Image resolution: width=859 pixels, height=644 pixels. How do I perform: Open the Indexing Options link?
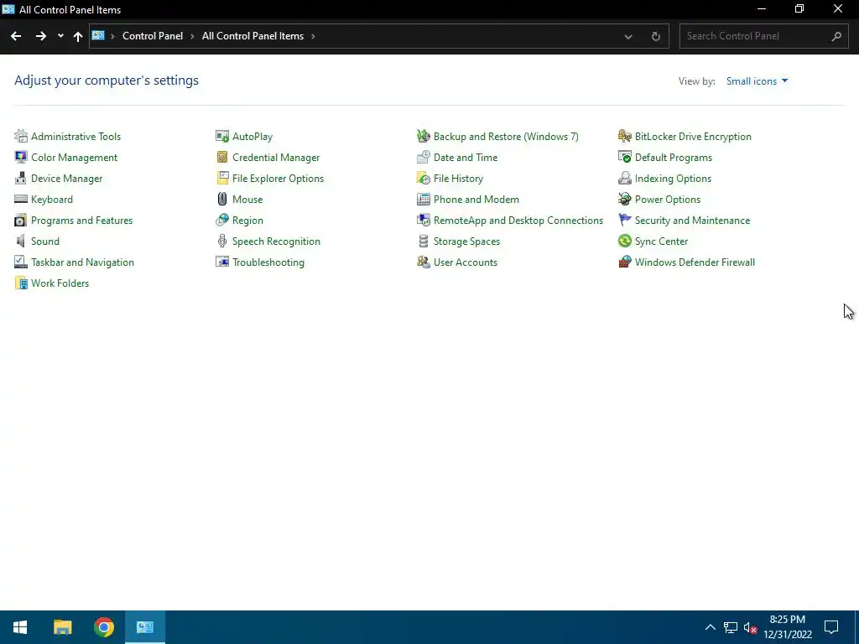tap(673, 178)
